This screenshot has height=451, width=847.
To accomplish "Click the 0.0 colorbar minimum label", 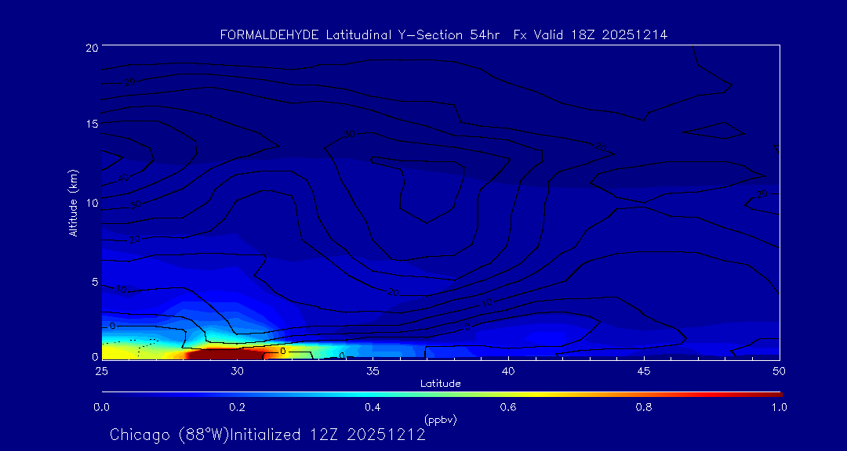I will [x=101, y=407].
